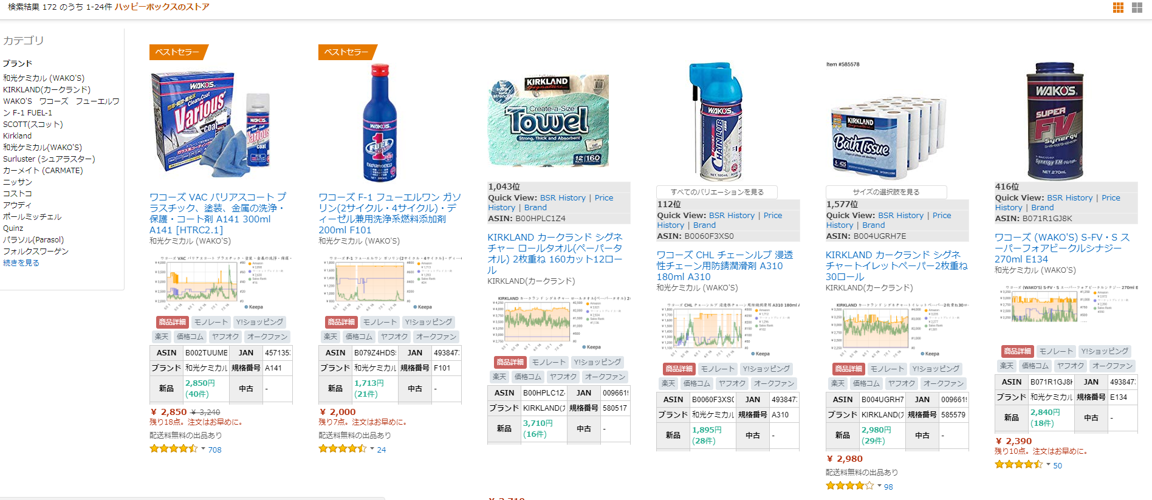Open the Kirkland Towel product image

point(549,120)
